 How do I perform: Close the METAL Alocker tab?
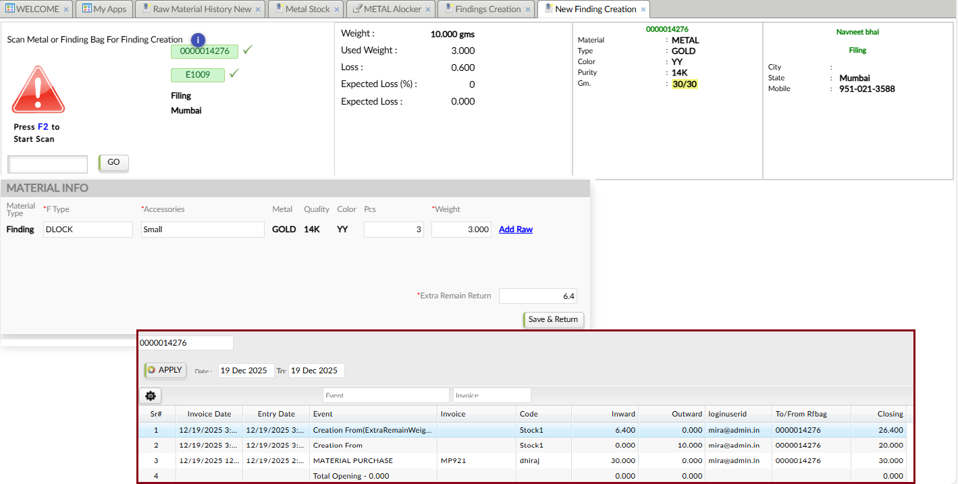coord(427,9)
